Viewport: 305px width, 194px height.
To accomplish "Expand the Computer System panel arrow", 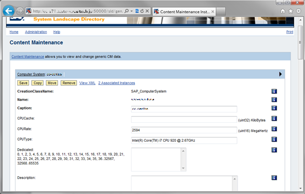I will point(280,74).
